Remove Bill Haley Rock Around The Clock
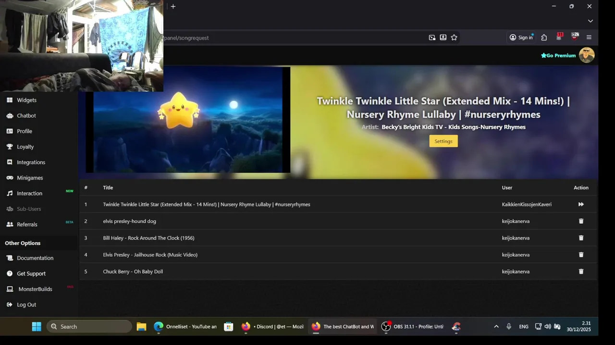The image size is (615, 345). pyautogui.click(x=581, y=238)
